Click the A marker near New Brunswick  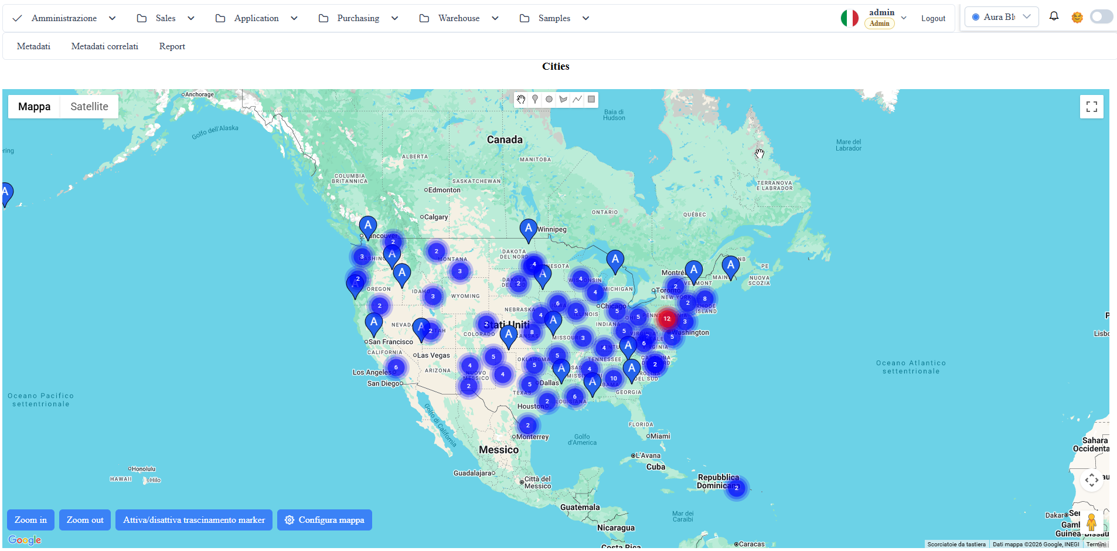730,267
